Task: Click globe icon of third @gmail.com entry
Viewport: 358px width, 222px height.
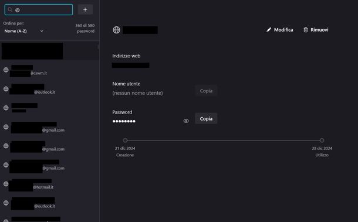Action: (x=6, y=165)
